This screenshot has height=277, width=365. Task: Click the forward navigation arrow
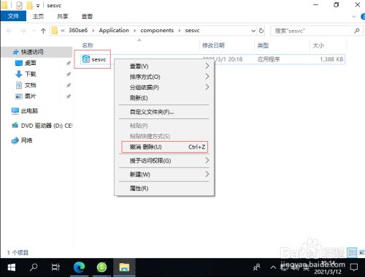click(x=23, y=31)
